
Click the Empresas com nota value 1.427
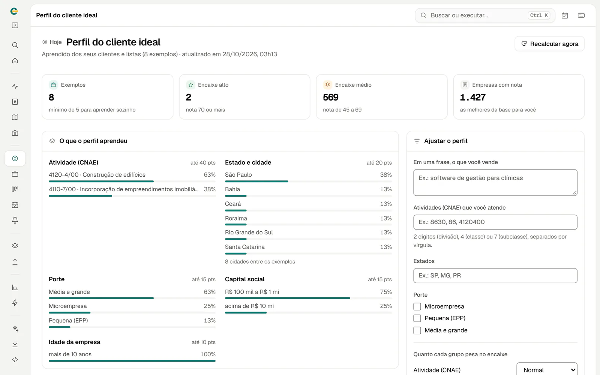point(472,97)
